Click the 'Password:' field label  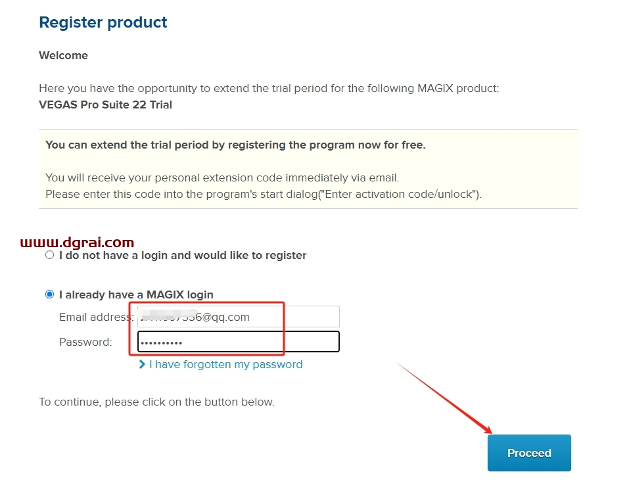(85, 342)
